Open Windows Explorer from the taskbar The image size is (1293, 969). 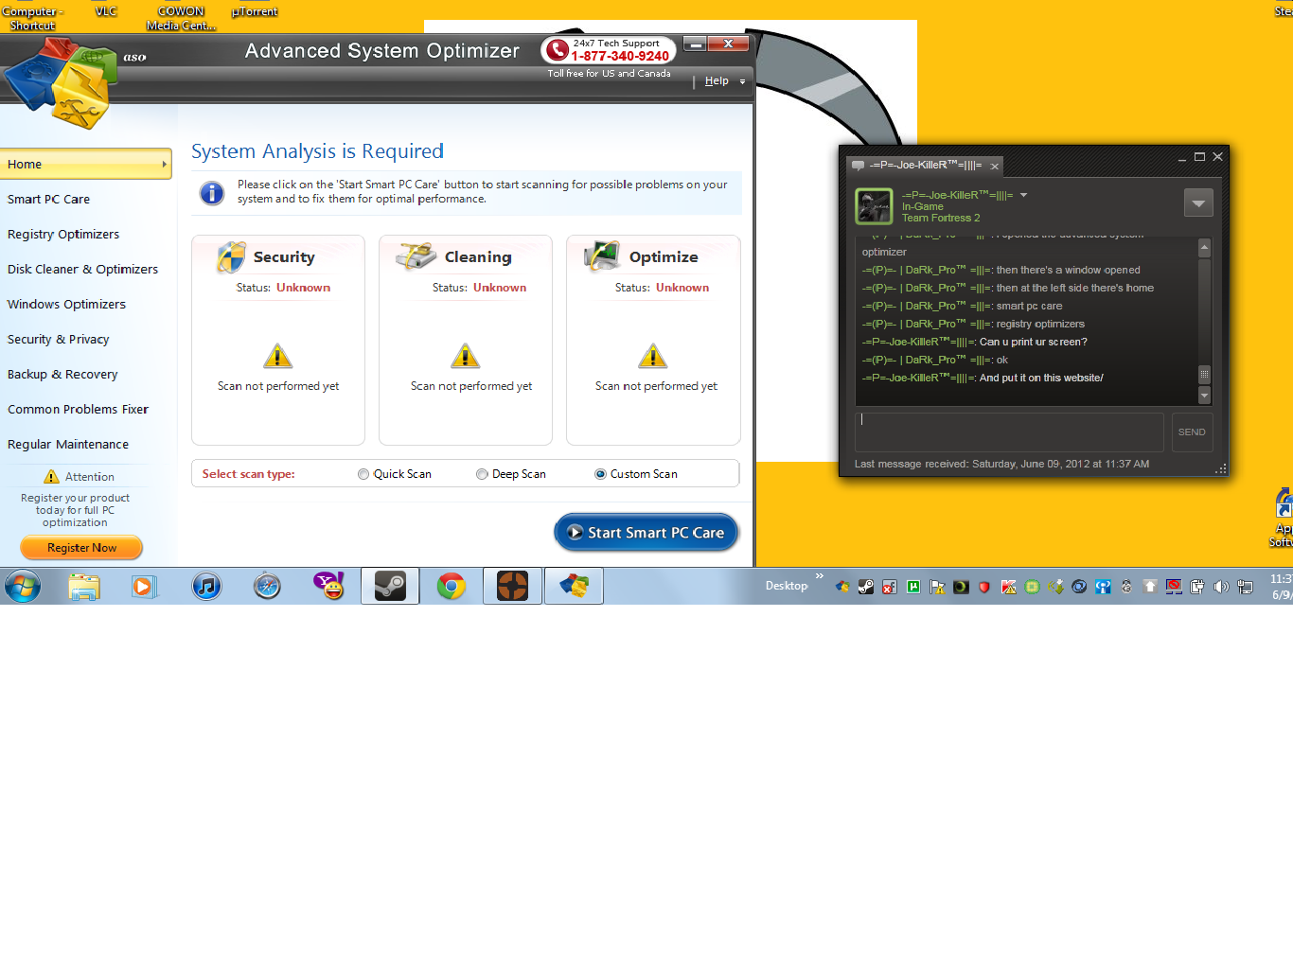tap(83, 587)
